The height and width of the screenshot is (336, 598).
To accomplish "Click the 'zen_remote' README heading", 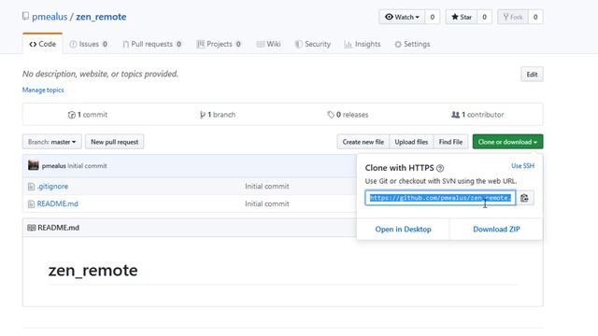I will pos(93,271).
